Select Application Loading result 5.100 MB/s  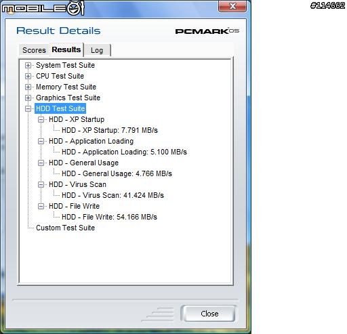124,152
